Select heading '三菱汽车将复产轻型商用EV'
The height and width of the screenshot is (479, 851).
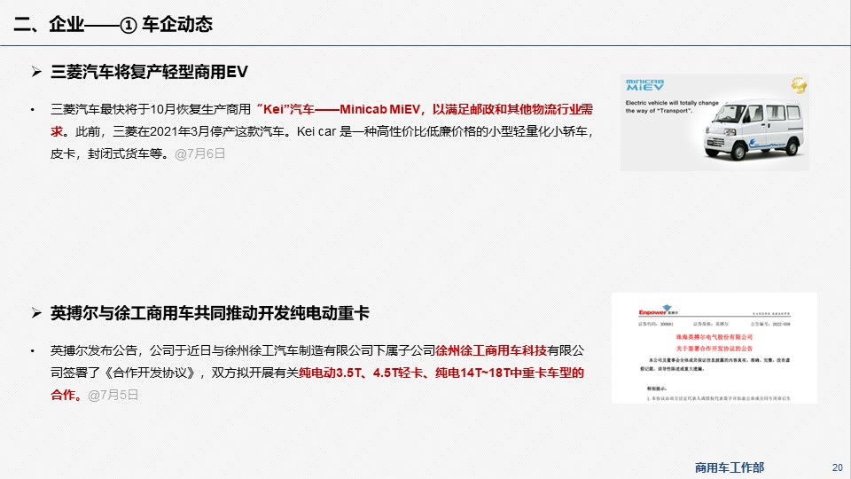point(149,72)
